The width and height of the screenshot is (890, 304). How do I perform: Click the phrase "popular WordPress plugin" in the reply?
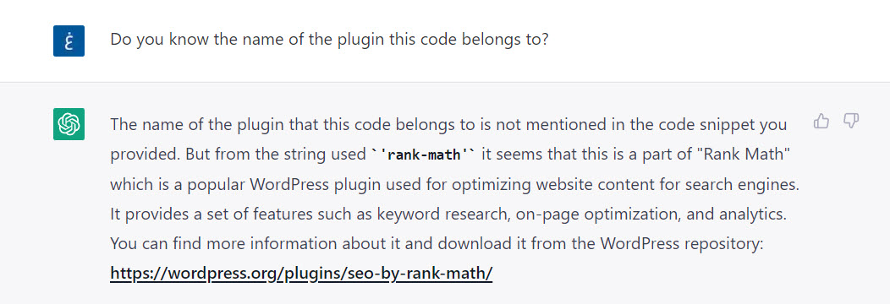(x=273, y=185)
